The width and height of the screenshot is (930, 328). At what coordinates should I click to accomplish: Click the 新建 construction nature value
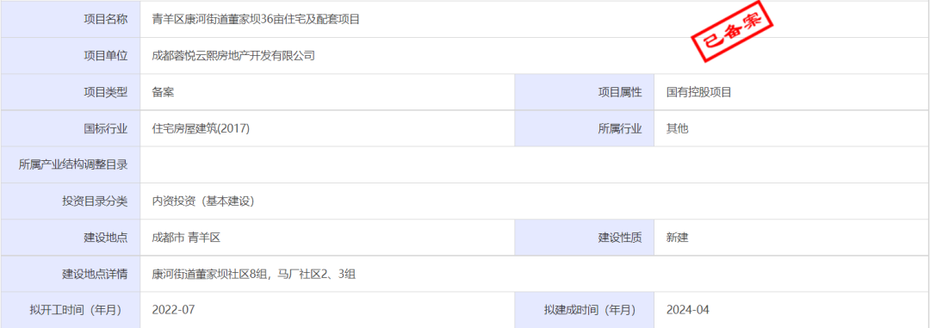[677, 238]
